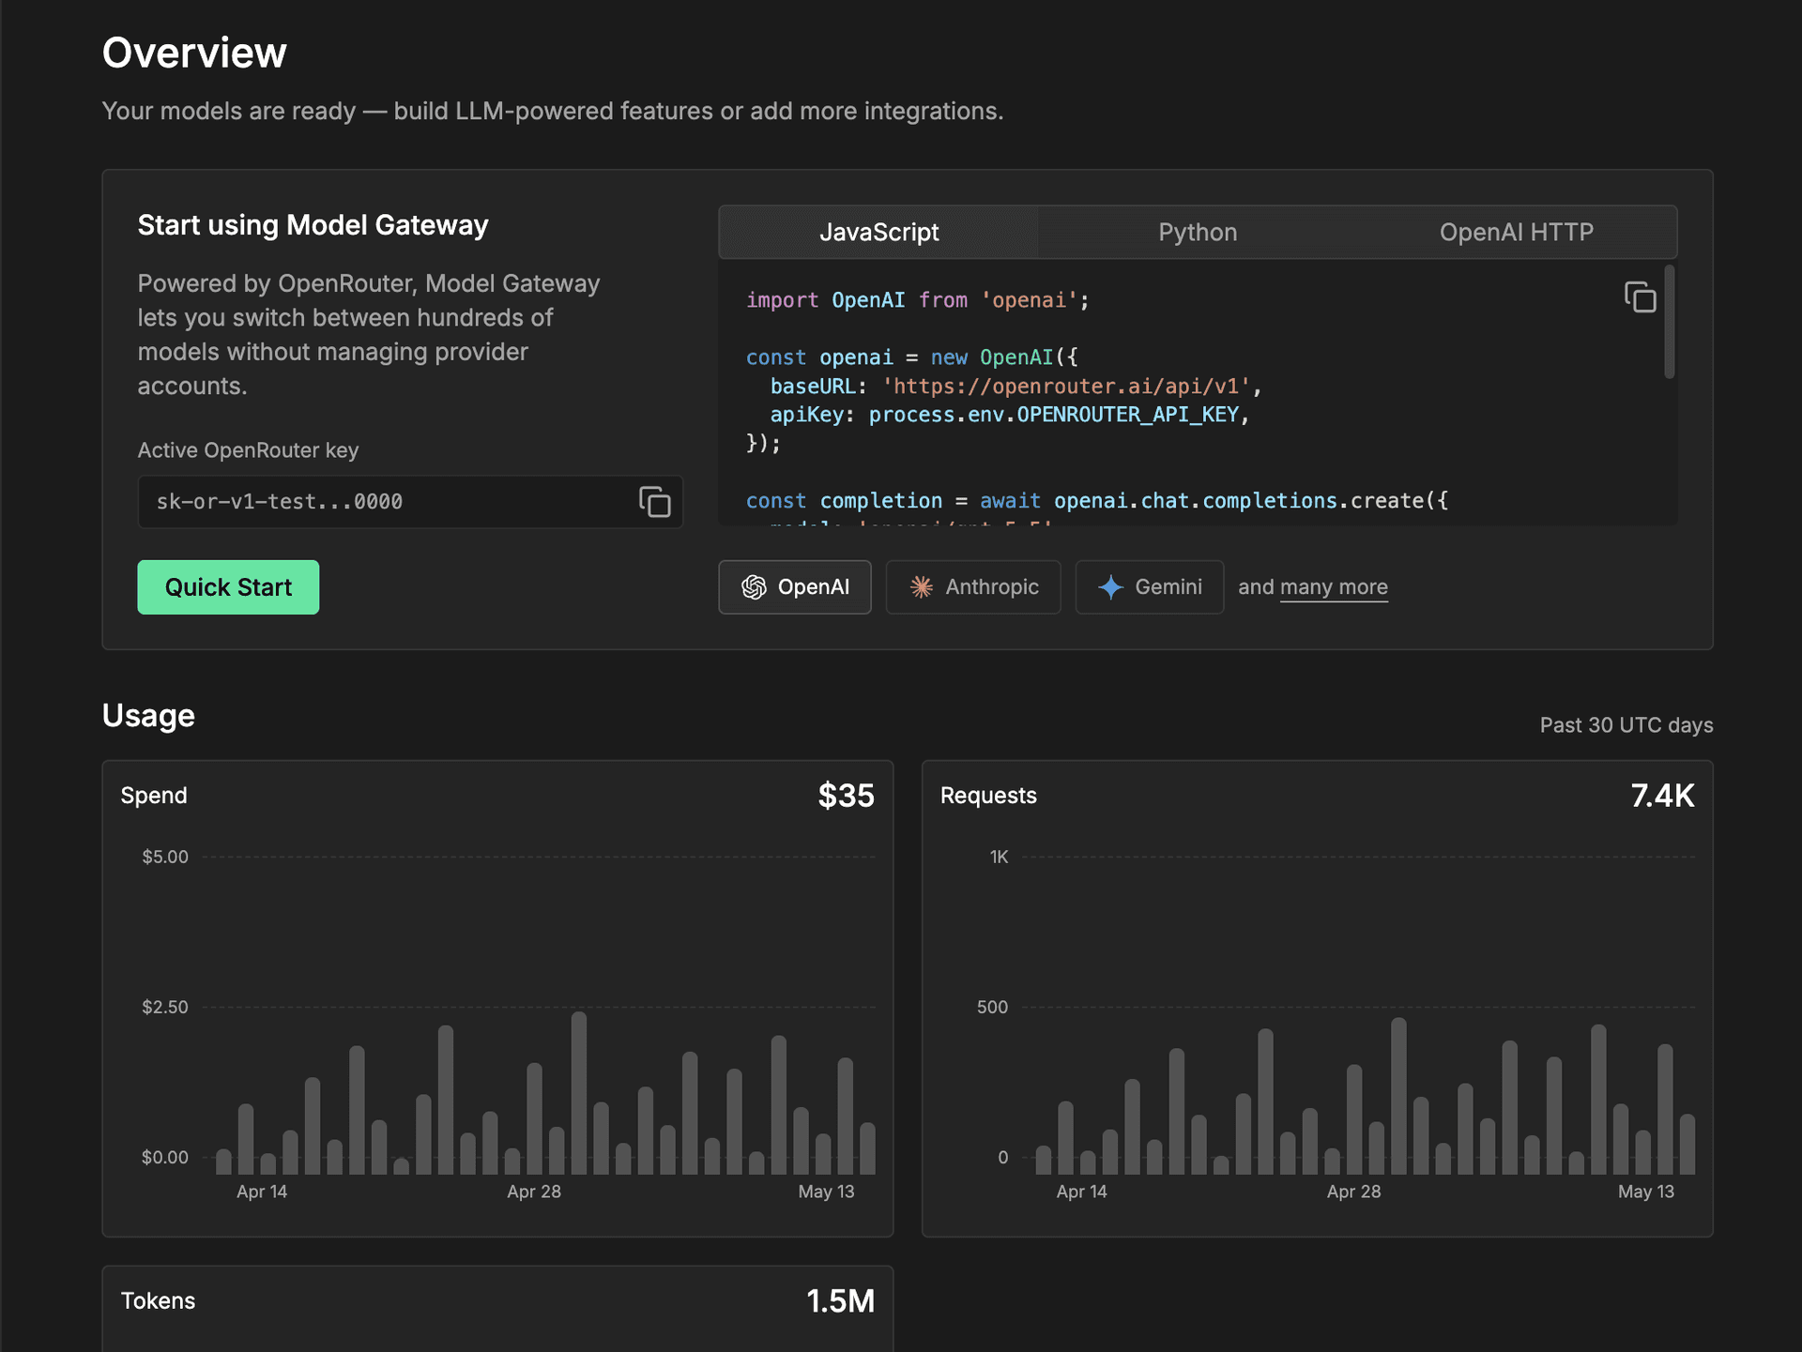The height and width of the screenshot is (1352, 1802).
Task: Click May 13 label in Spend chart
Action: point(826,1192)
